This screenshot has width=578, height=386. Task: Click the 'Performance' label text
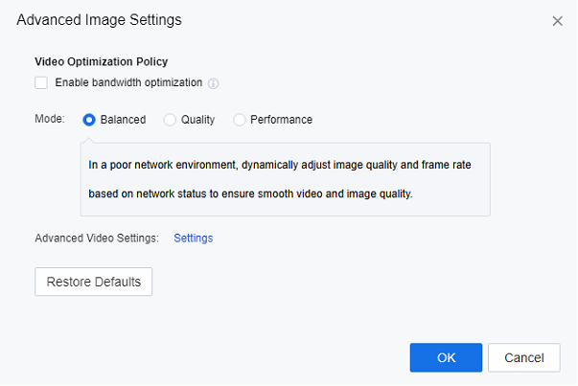pyautogui.click(x=281, y=120)
